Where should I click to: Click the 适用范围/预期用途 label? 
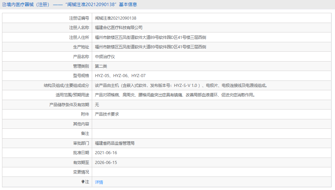pos(72,95)
